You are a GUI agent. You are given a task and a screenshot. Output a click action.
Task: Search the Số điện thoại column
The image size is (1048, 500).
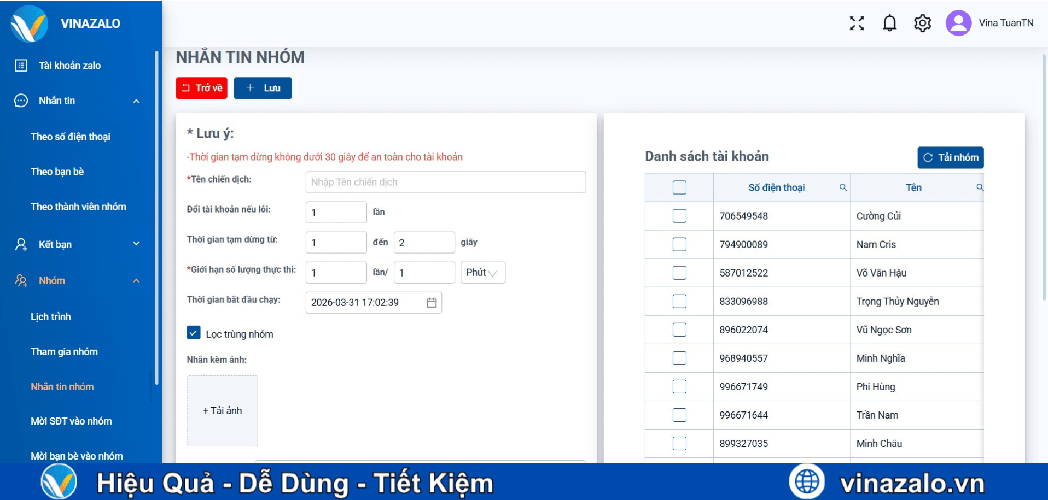click(x=843, y=187)
